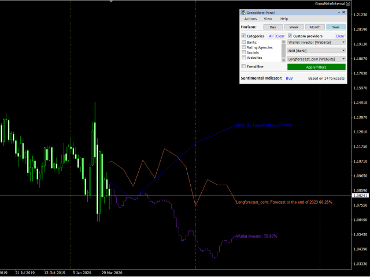
Task: Open the Longforecast_com [WebSite] dropdown
Action: [x=316, y=59]
